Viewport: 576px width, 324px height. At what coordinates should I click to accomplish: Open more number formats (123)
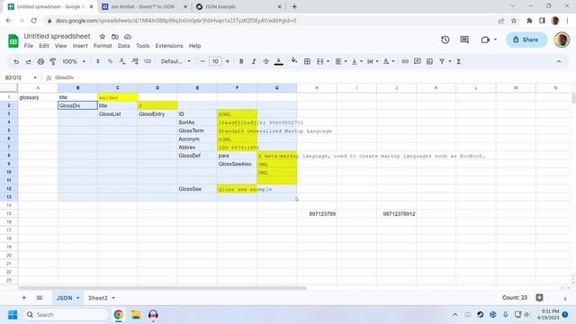(x=148, y=62)
